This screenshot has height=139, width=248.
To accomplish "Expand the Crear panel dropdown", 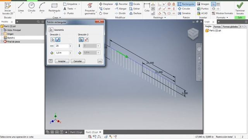I will point(57,17).
